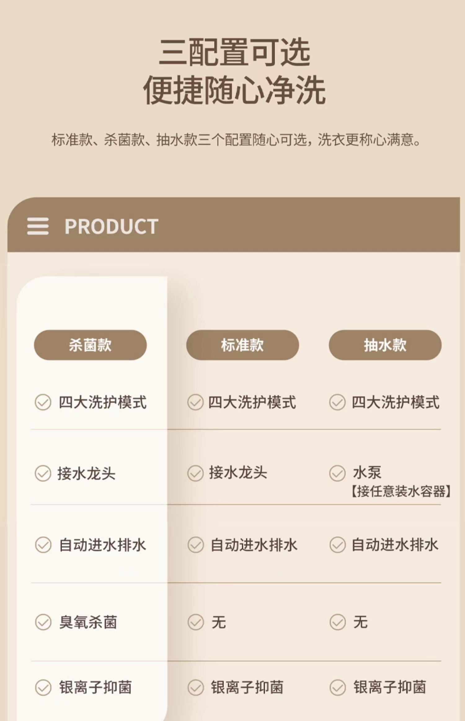Open the hamburger menu beside PRODUCT
465x721 pixels.
38,226
